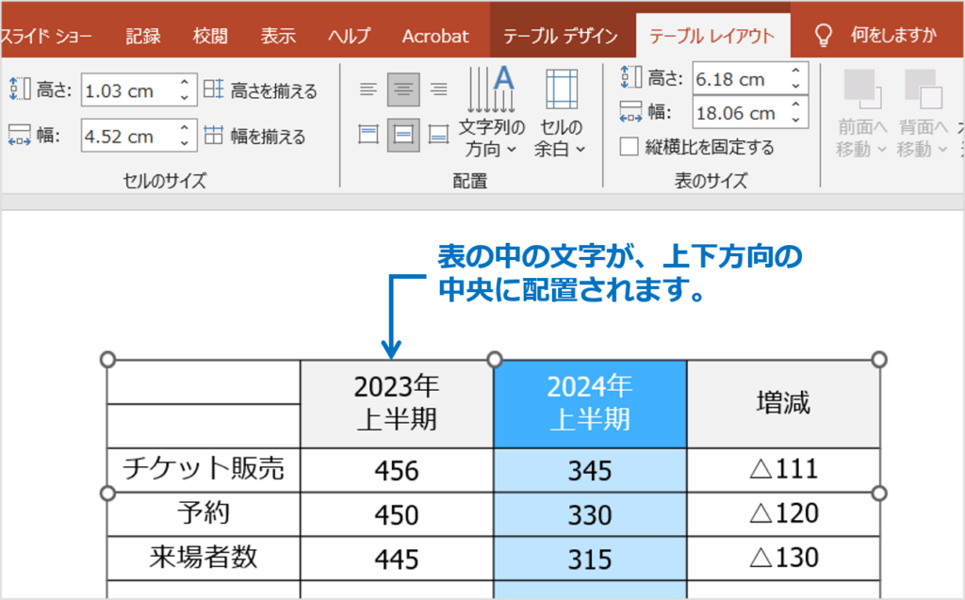The width and height of the screenshot is (965, 600).
Task: Open the Acrobat tab
Action: [435, 37]
